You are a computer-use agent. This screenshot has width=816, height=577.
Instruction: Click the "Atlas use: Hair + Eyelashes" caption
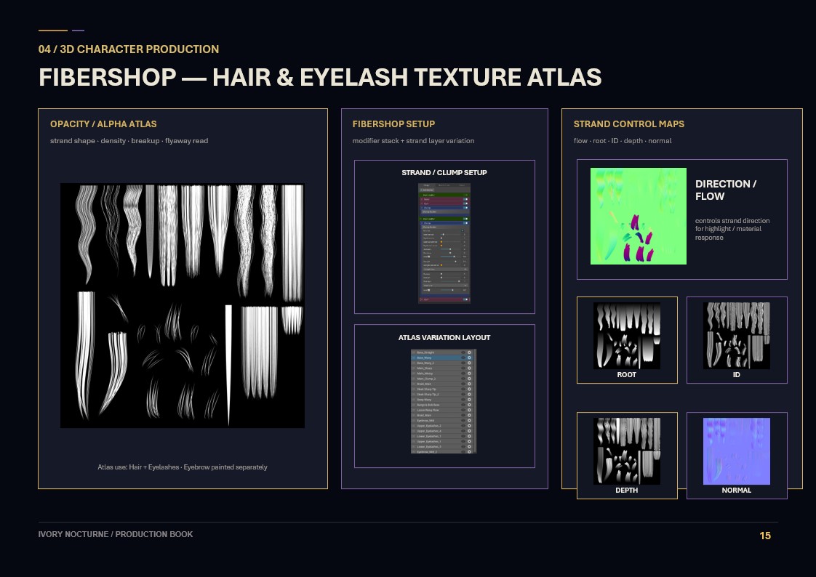pos(182,467)
